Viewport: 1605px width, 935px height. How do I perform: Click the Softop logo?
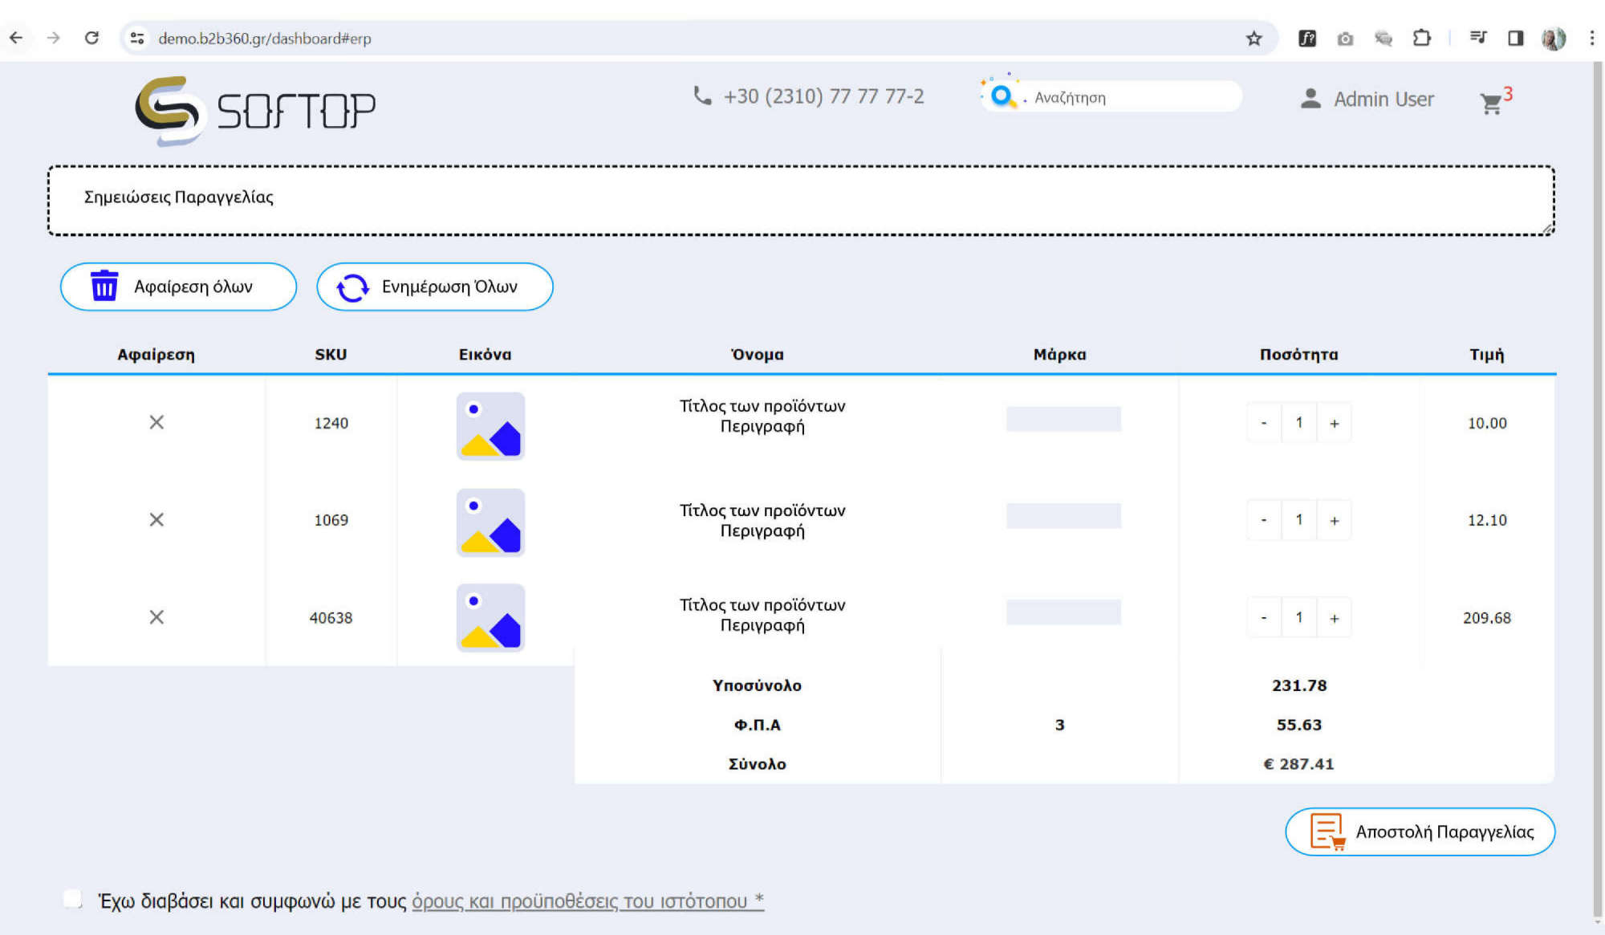coord(255,110)
